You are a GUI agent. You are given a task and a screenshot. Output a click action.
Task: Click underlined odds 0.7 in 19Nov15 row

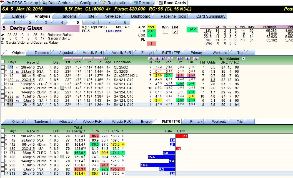tap(213, 76)
